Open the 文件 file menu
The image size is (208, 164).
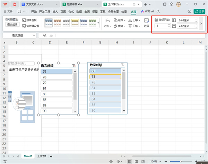click(x=8, y=11)
